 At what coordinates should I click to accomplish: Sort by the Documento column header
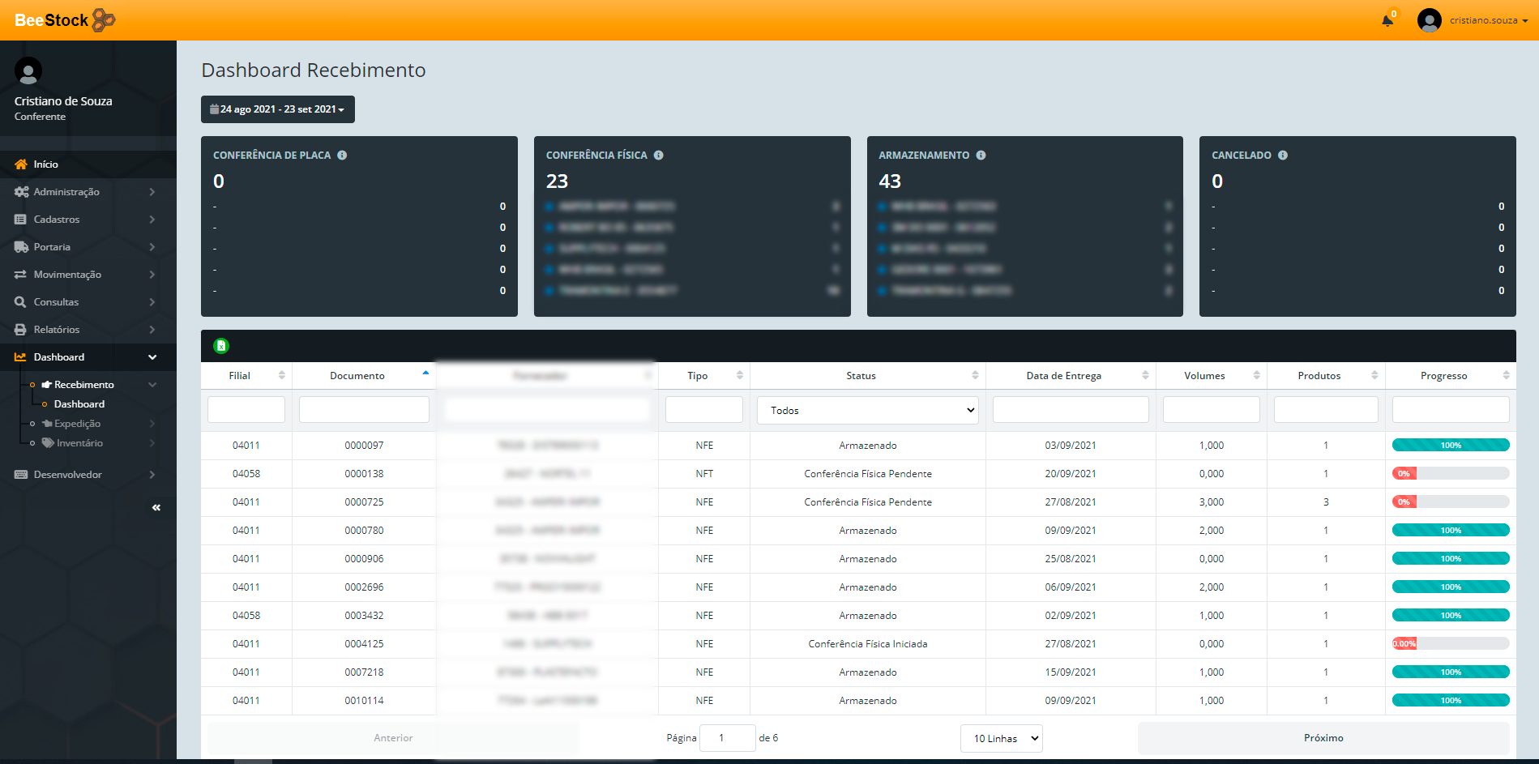click(x=364, y=375)
